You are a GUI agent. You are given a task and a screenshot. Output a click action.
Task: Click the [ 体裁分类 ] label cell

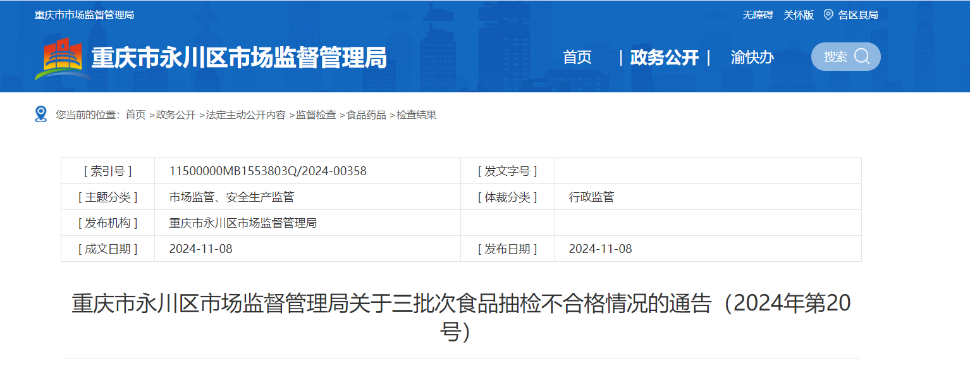click(x=507, y=197)
